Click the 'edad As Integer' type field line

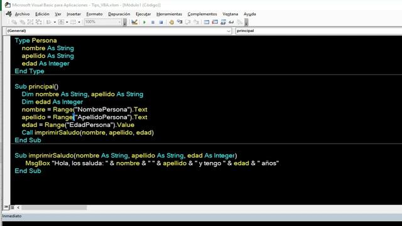coord(46,63)
